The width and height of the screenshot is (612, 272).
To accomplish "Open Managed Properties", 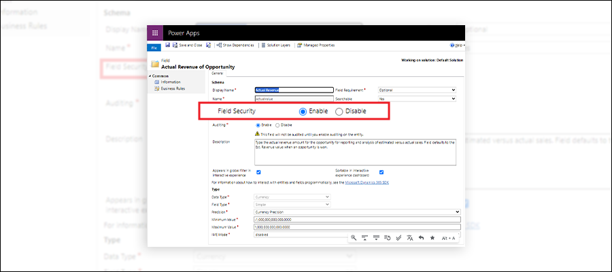I will [316, 46].
